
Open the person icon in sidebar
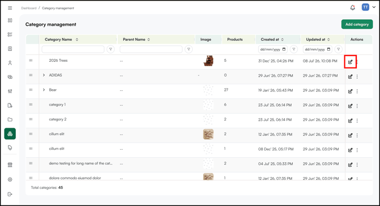(x=10, y=63)
